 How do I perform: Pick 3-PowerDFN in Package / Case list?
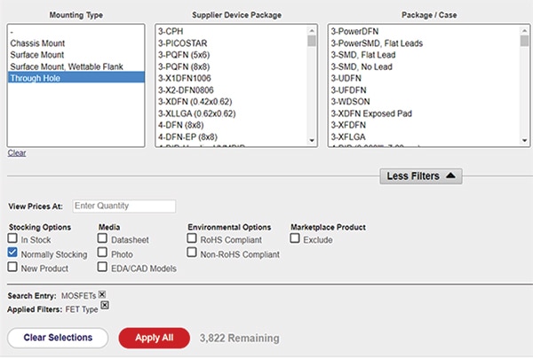[x=355, y=30]
